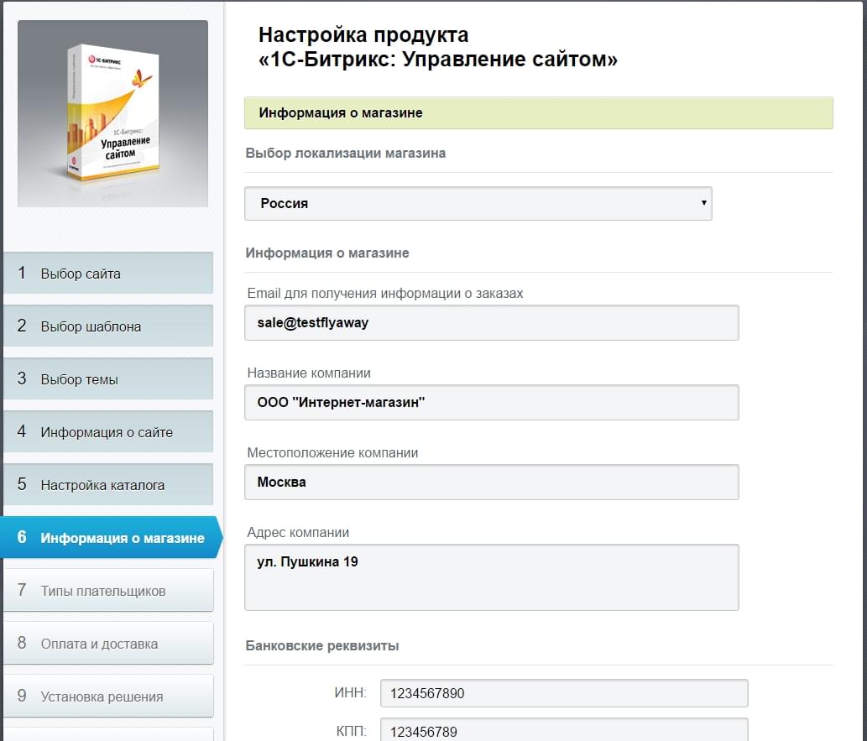Image resolution: width=867 pixels, height=741 pixels.
Task: Select step 7 Типы плательщиков
Action: click(108, 590)
